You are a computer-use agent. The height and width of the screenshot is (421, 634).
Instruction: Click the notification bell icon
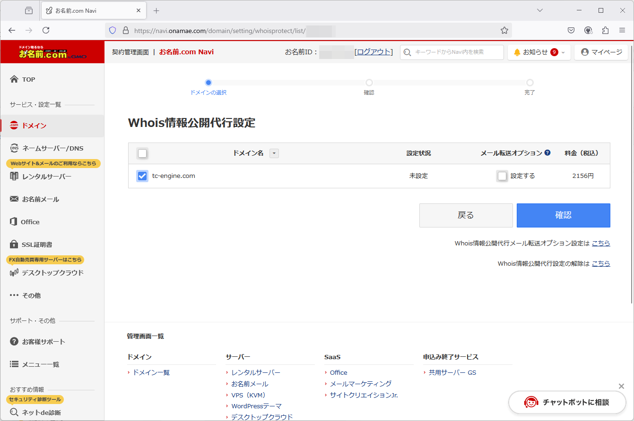[x=517, y=52]
